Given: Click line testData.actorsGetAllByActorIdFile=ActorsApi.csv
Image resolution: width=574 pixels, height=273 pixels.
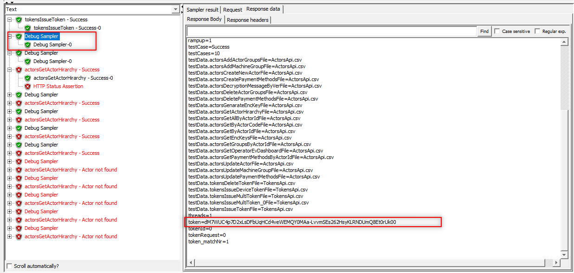Looking at the screenshot, I should (244, 118).
